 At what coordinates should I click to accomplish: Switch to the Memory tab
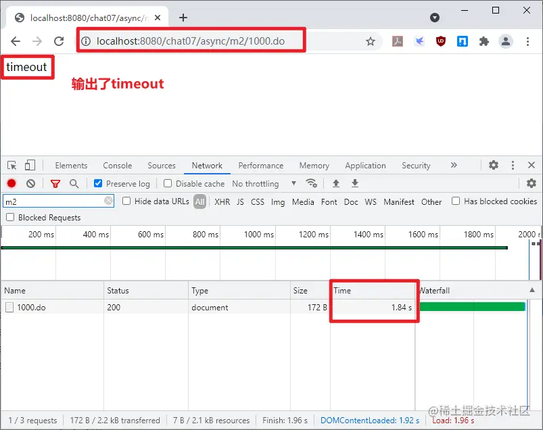point(314,166)
